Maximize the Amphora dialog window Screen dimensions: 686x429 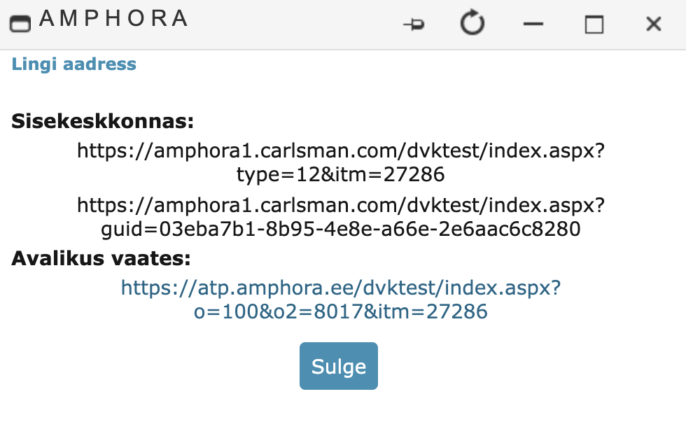594,24
